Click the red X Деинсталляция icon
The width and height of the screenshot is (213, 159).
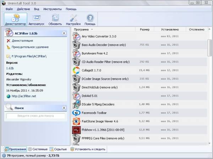tap(9, 41)
